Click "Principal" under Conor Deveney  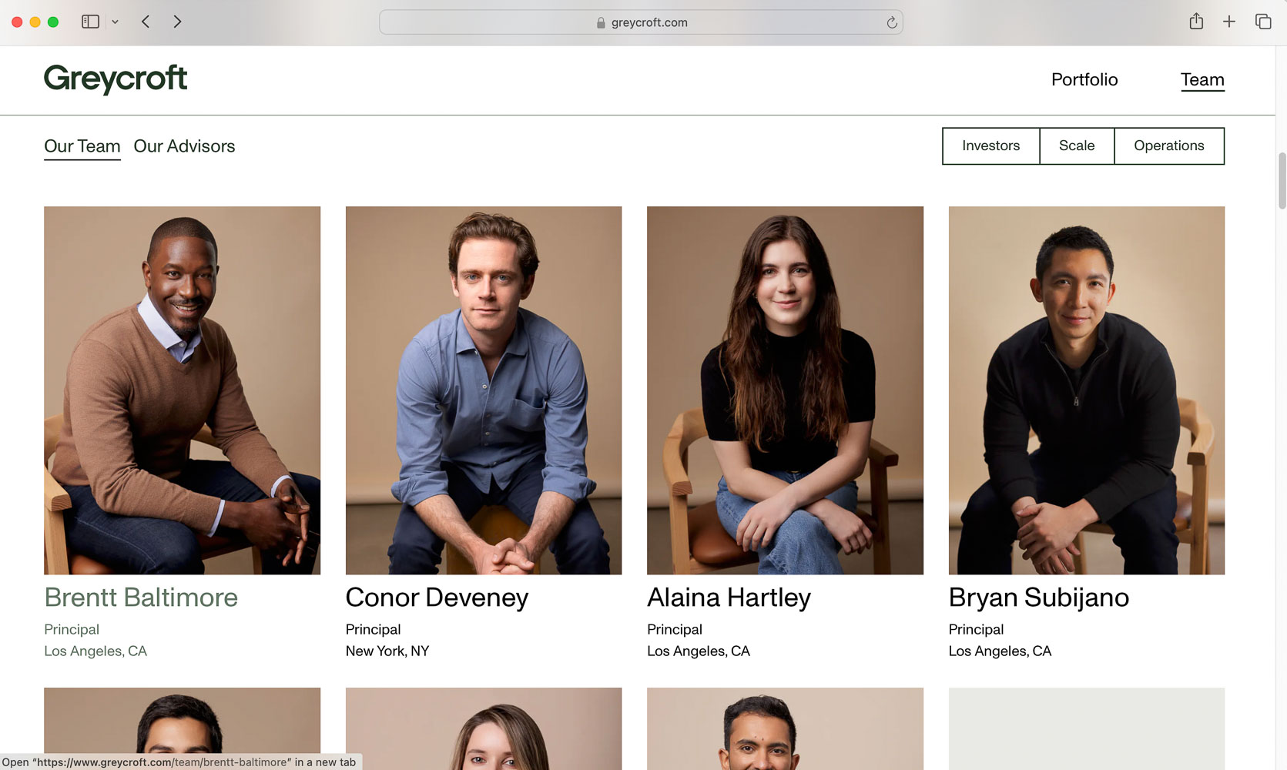(374, 630)
